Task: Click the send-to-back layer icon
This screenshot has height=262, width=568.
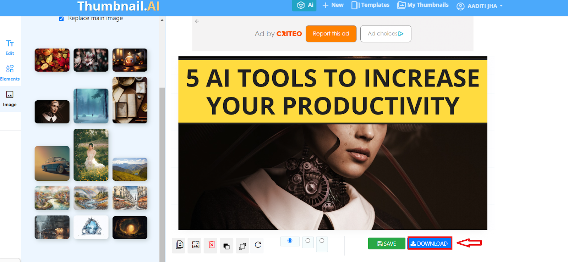Action: (242, 246)
